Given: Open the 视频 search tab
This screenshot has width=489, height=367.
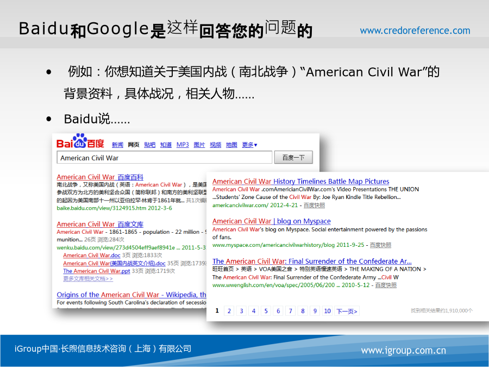Looking at the screenshot, I should pyautogui.click(x=216, y=145).
